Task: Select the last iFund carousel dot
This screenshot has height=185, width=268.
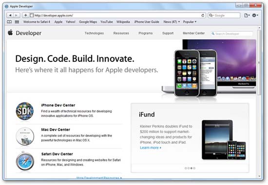Action: point(194,168)
